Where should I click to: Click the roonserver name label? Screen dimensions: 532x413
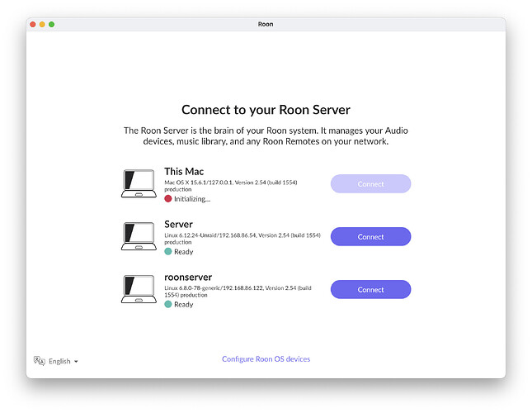point(189,278)
